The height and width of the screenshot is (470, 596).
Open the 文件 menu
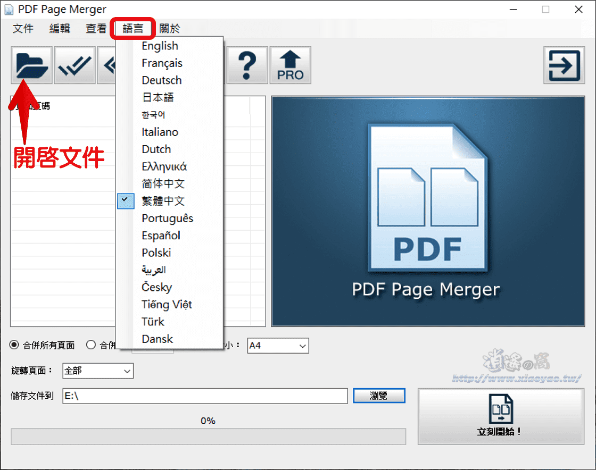point(23,29)
